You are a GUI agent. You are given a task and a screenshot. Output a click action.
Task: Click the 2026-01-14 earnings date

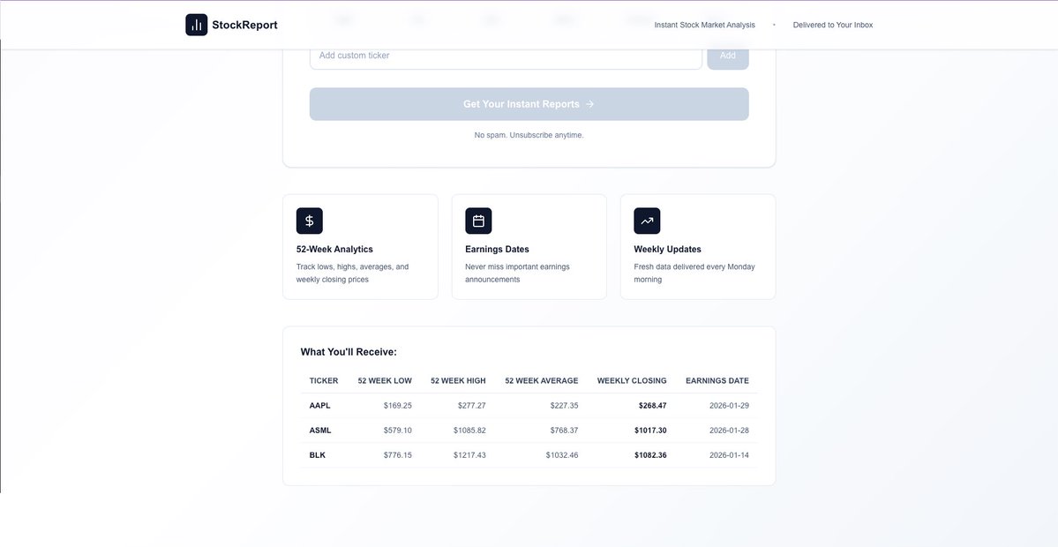point(730,455)
